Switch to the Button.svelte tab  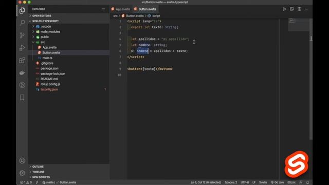click(145, 9)
